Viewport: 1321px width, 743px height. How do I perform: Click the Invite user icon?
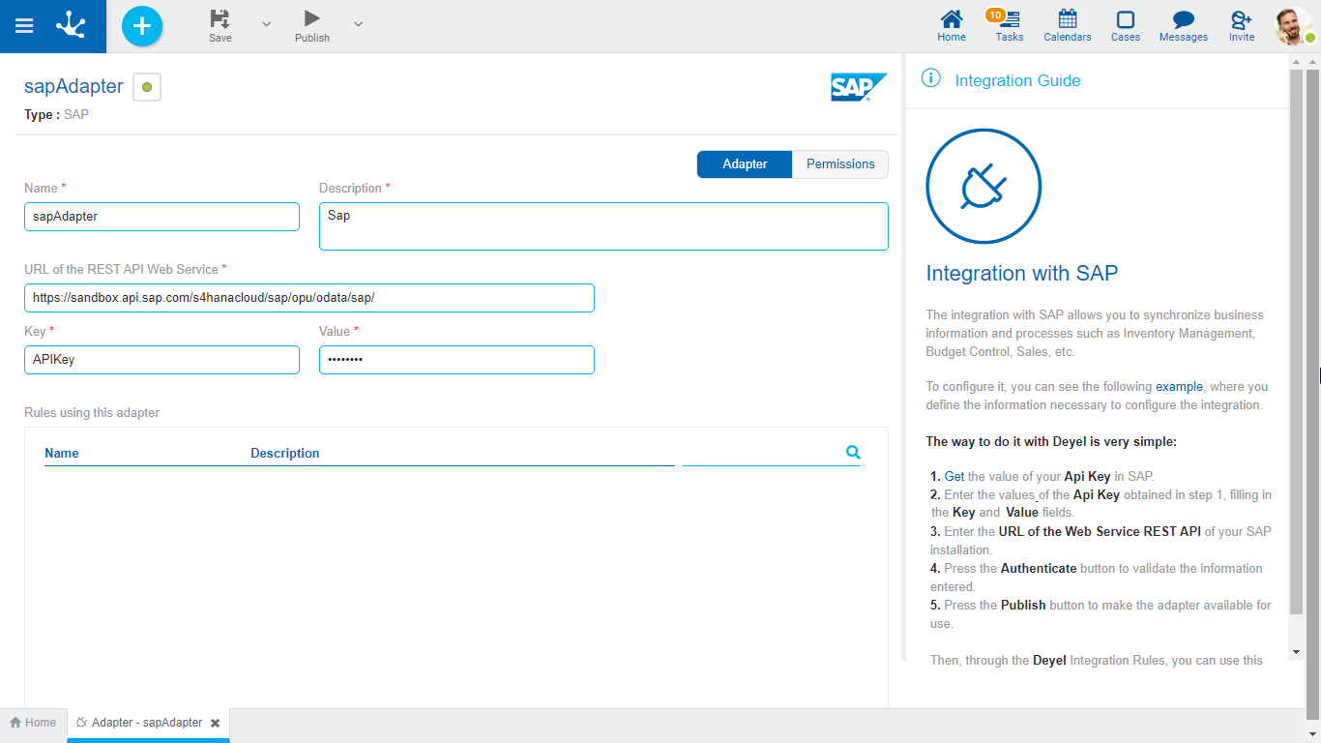1241,25
